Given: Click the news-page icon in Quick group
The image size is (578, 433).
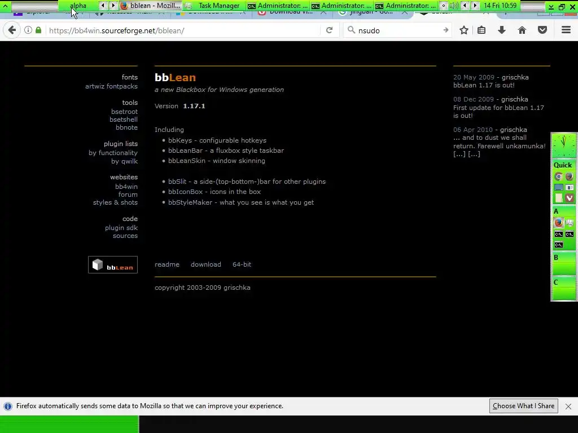Looking at the screenshot, I should point(570,187).
